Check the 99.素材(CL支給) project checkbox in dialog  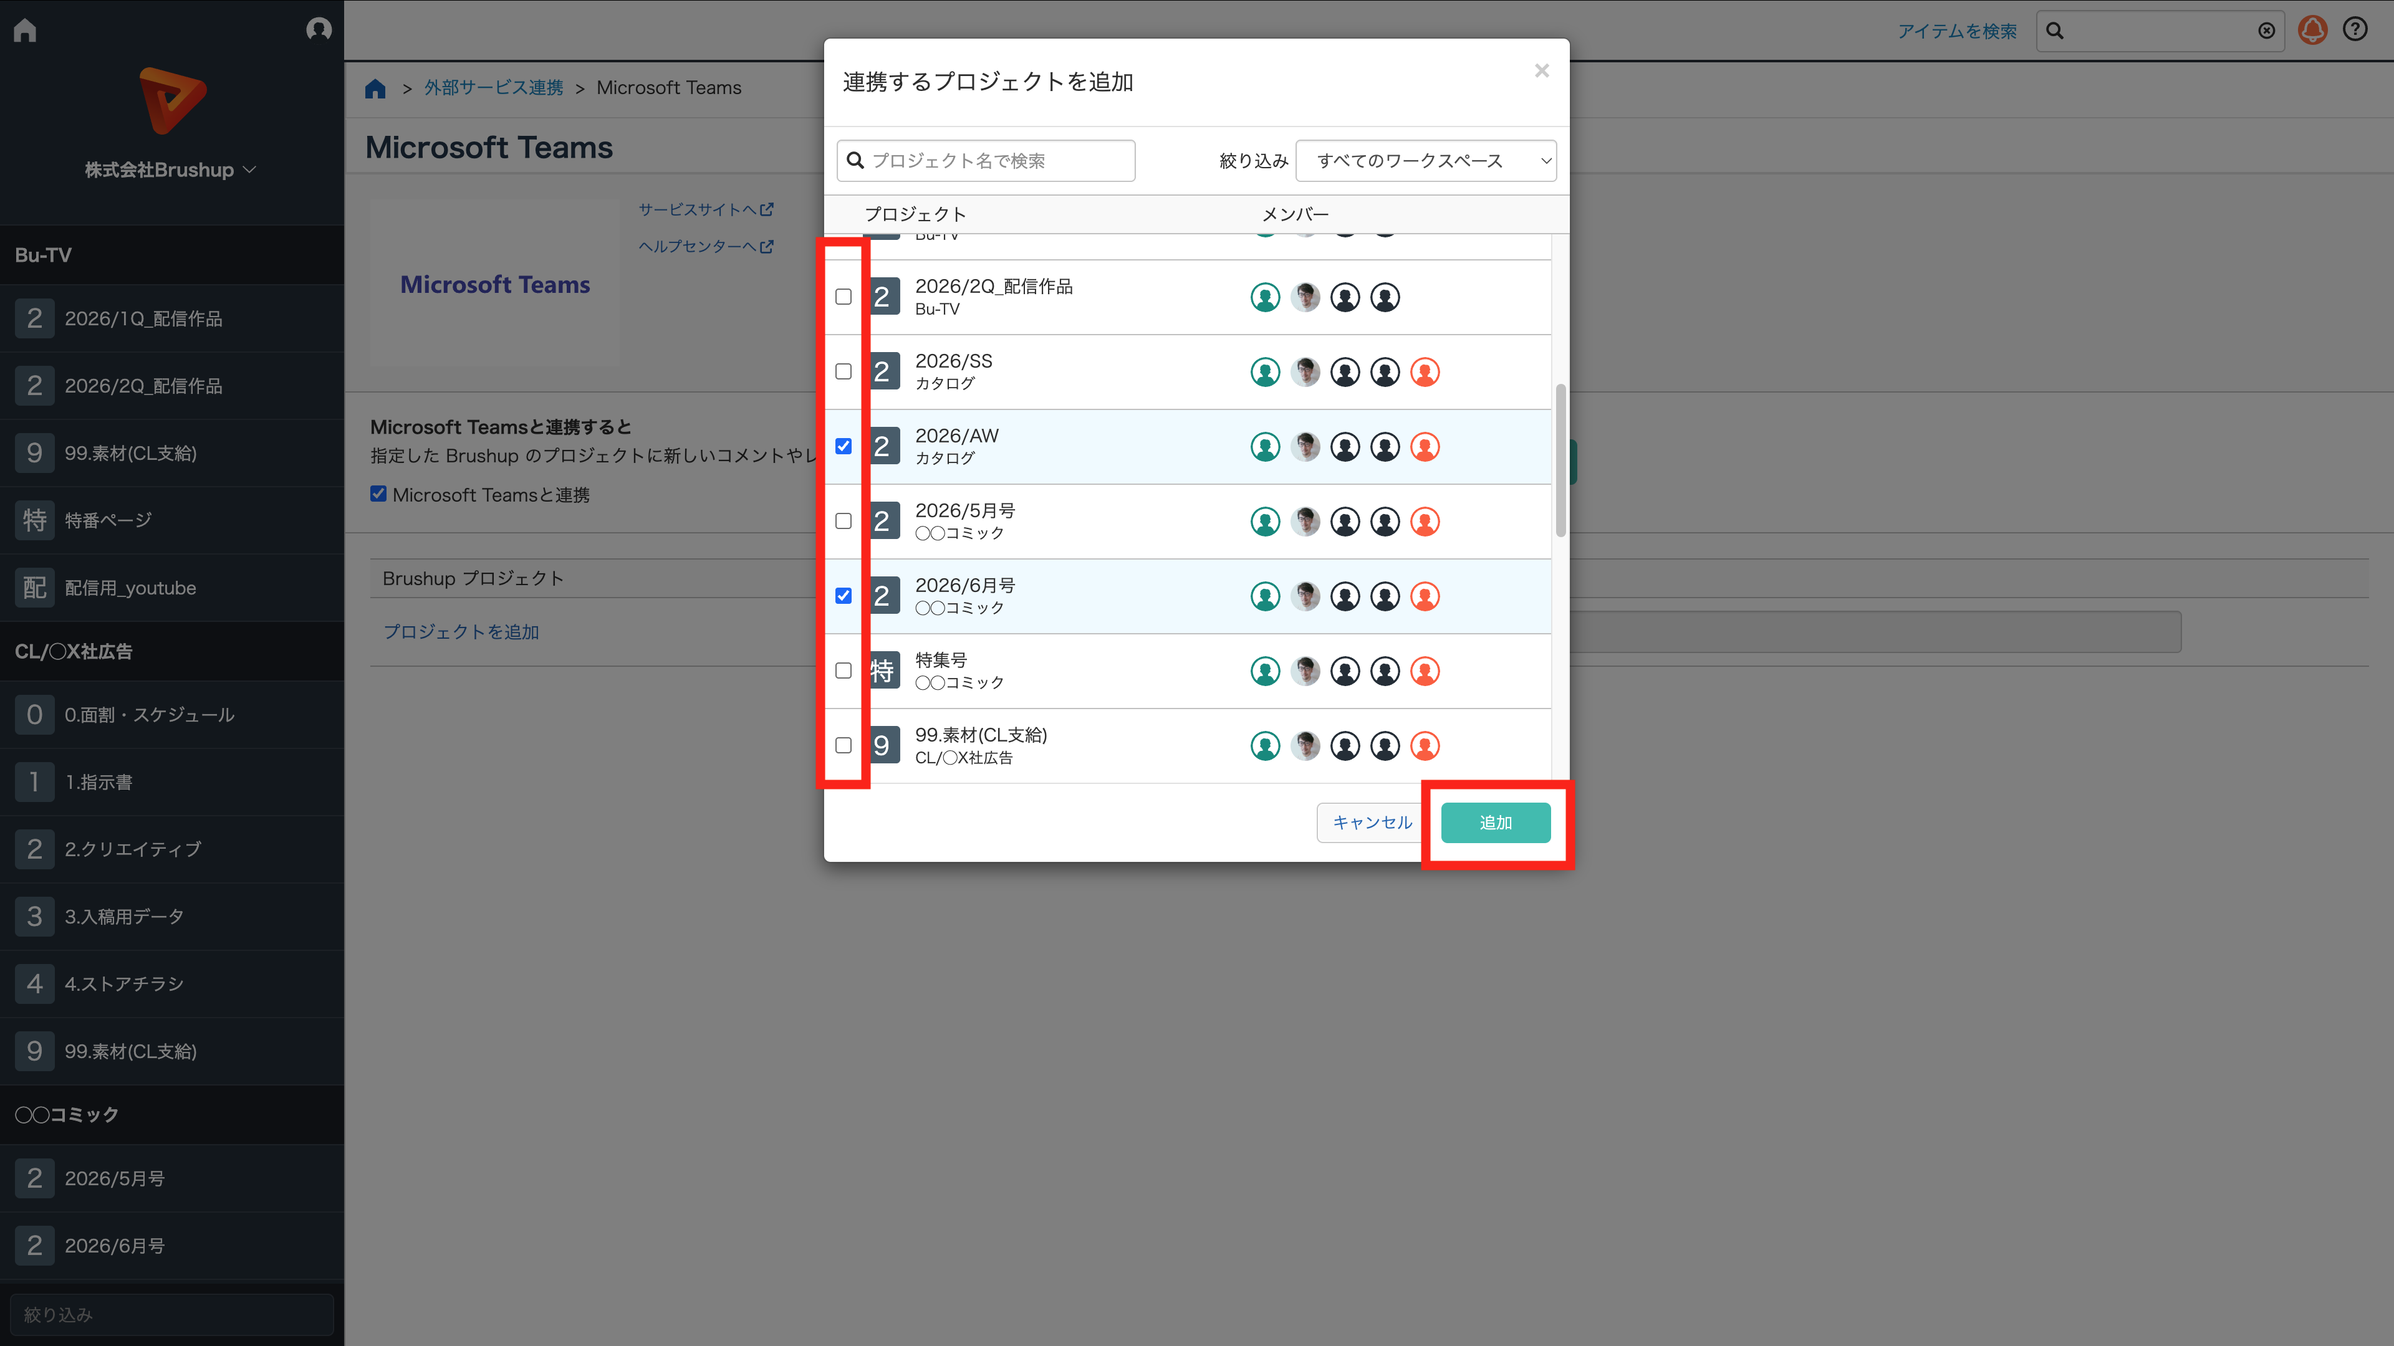click(843, 745)
